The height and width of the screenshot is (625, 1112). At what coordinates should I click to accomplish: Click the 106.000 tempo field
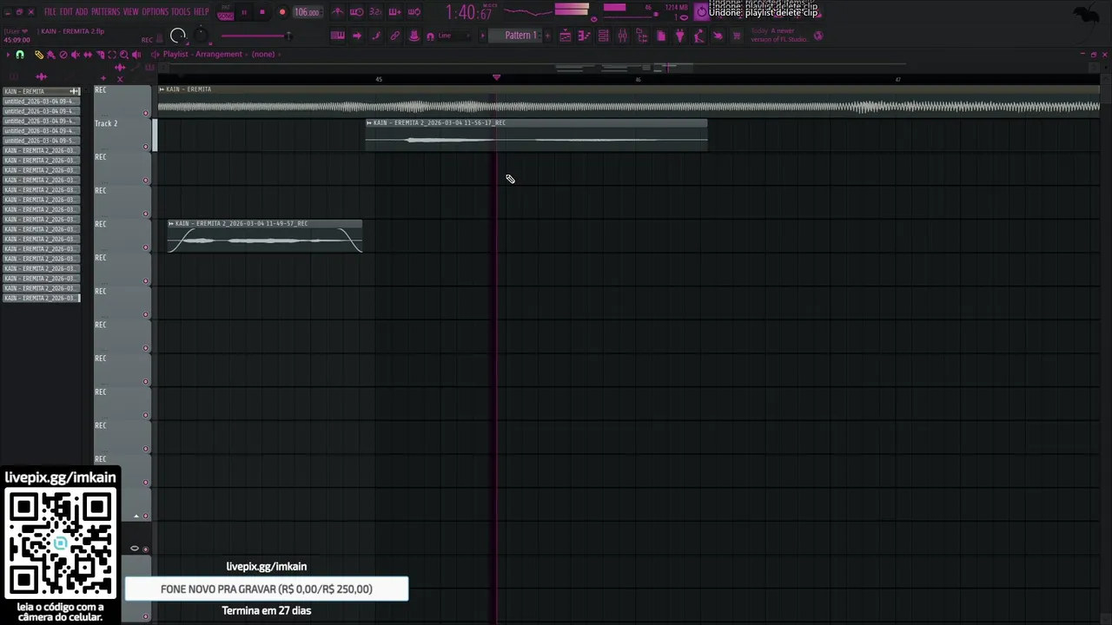coord(308,12)
